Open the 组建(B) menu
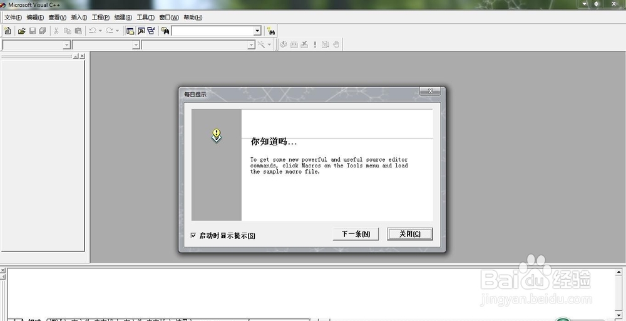Screen dimensions: 626x321 123,17
